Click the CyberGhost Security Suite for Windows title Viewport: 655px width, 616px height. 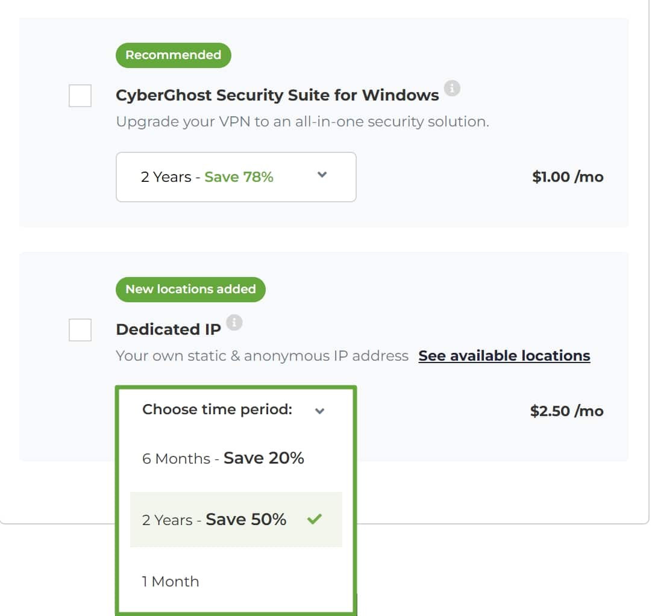[x=277, y=95]
